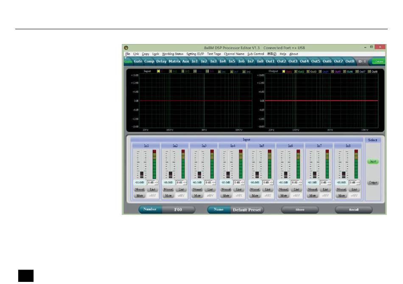This screenshot has height=284, width=403.
Task: Toggle the Line button on In7
Action: coord(325,189)
